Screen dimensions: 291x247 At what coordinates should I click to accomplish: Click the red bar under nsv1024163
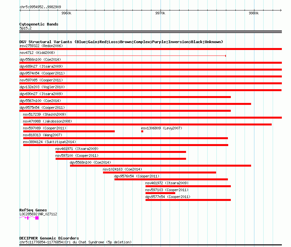click(x=160, y=173)
